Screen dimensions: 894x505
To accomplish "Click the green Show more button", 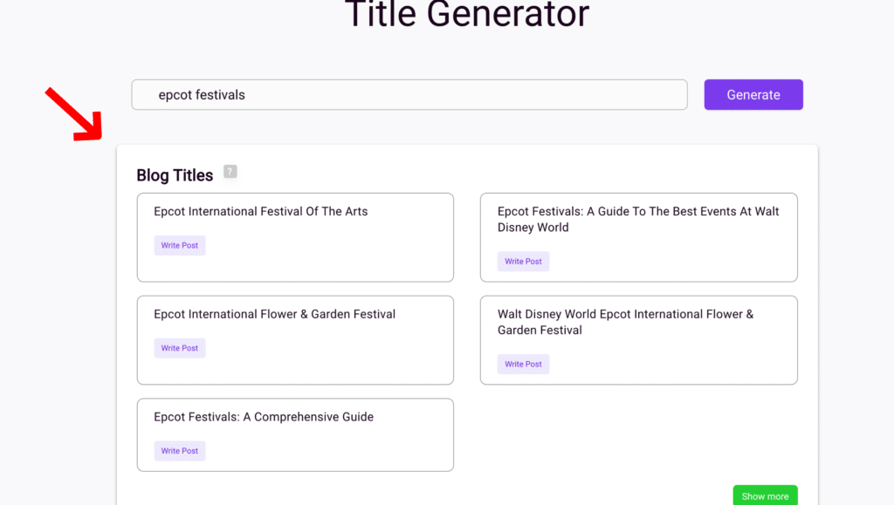I will (765, 496).
